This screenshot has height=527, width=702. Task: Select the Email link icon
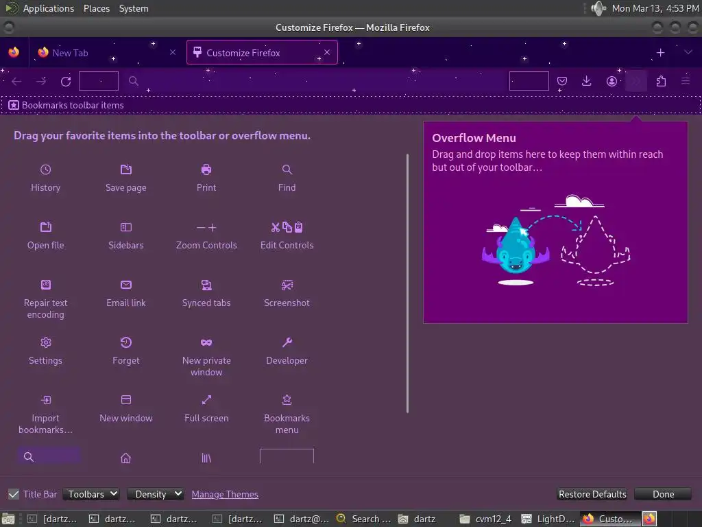tap(126, 285)
